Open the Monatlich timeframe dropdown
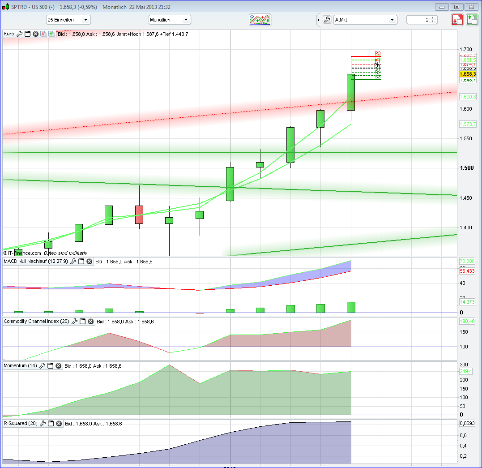Screen dimensions: 482x468 point(170,20)
